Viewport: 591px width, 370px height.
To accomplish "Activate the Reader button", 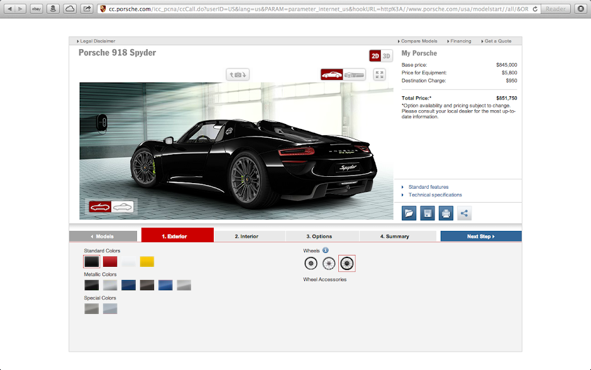I will pos(556,9).
